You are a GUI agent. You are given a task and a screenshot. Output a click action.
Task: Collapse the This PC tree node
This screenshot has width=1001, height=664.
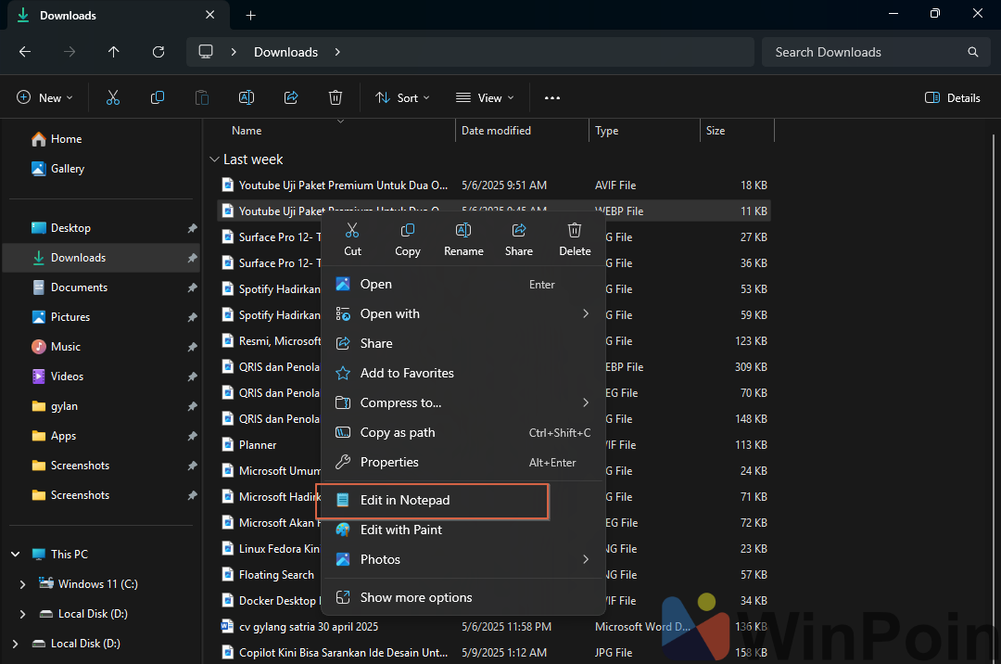pos(16,555)
